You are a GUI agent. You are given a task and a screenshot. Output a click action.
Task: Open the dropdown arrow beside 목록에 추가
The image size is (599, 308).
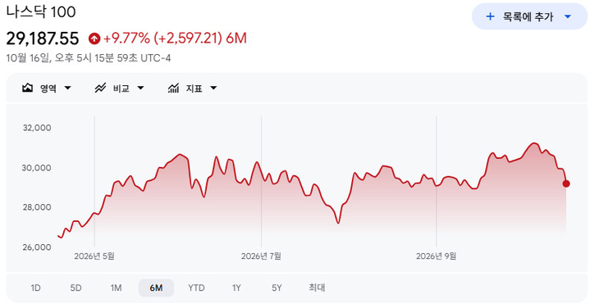pos(568,16)
